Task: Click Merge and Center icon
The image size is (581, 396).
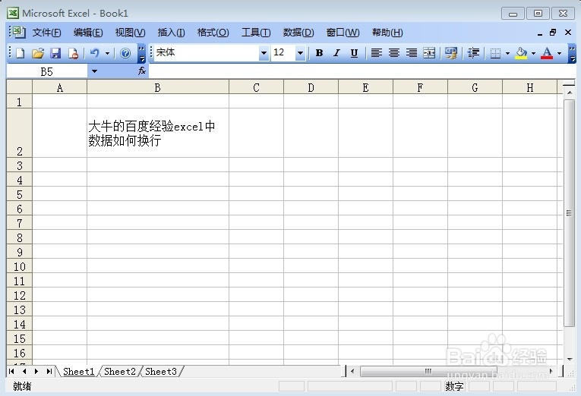Action: [x=429, y=53]
